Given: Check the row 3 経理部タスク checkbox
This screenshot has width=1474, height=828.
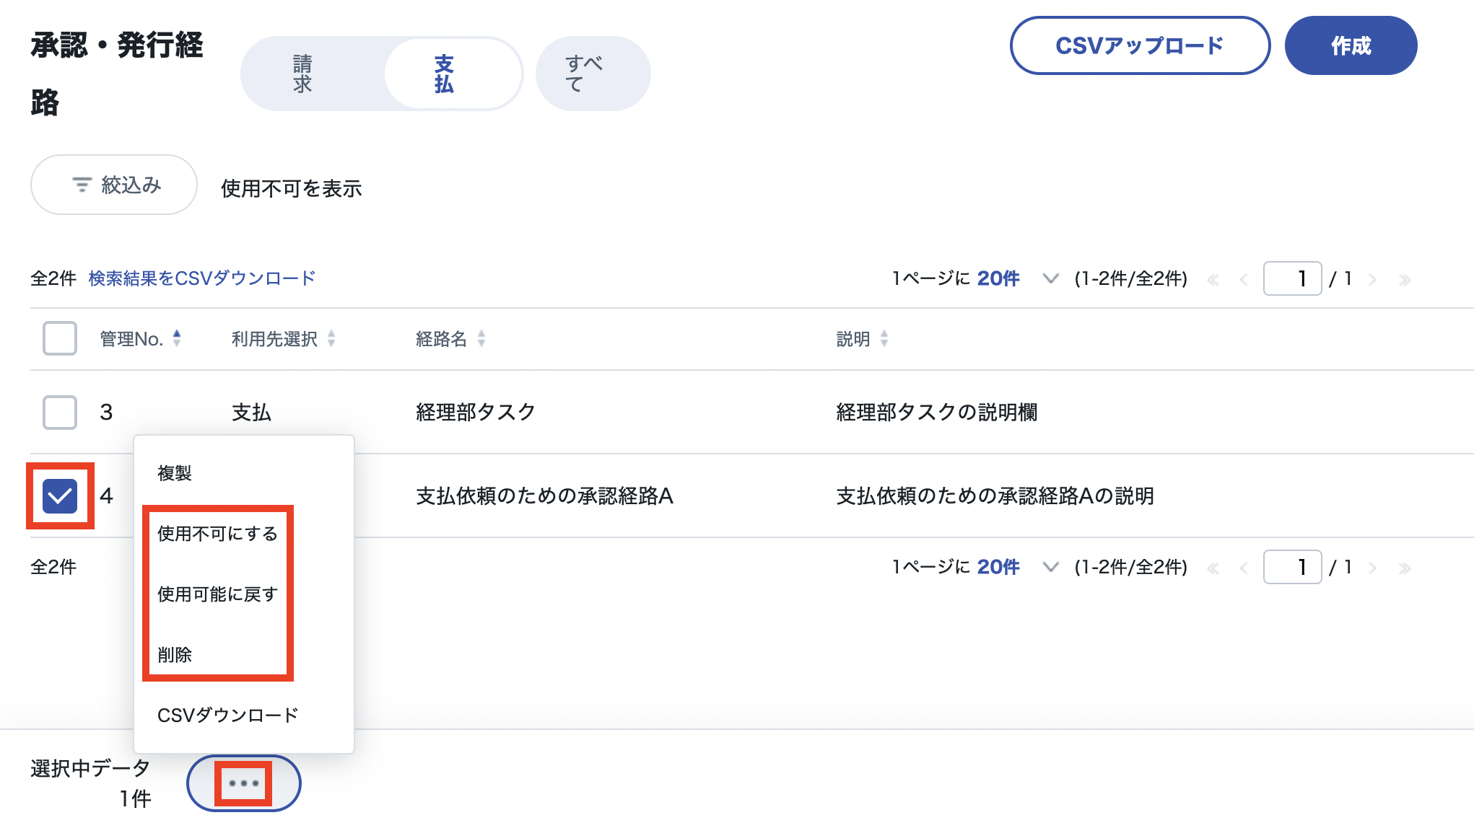Looking at the screenshot, I should coord(60,412).
